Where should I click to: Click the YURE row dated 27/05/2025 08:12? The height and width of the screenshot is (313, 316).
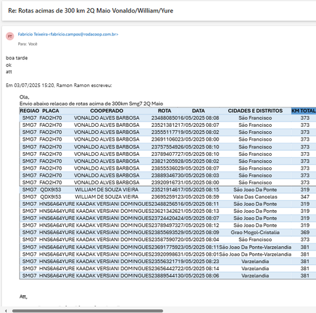(167, 225)
